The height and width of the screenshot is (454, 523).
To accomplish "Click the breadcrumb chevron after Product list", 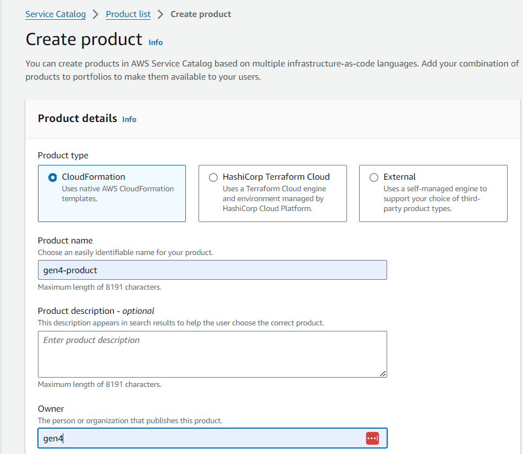I will (x=161, y=14).
